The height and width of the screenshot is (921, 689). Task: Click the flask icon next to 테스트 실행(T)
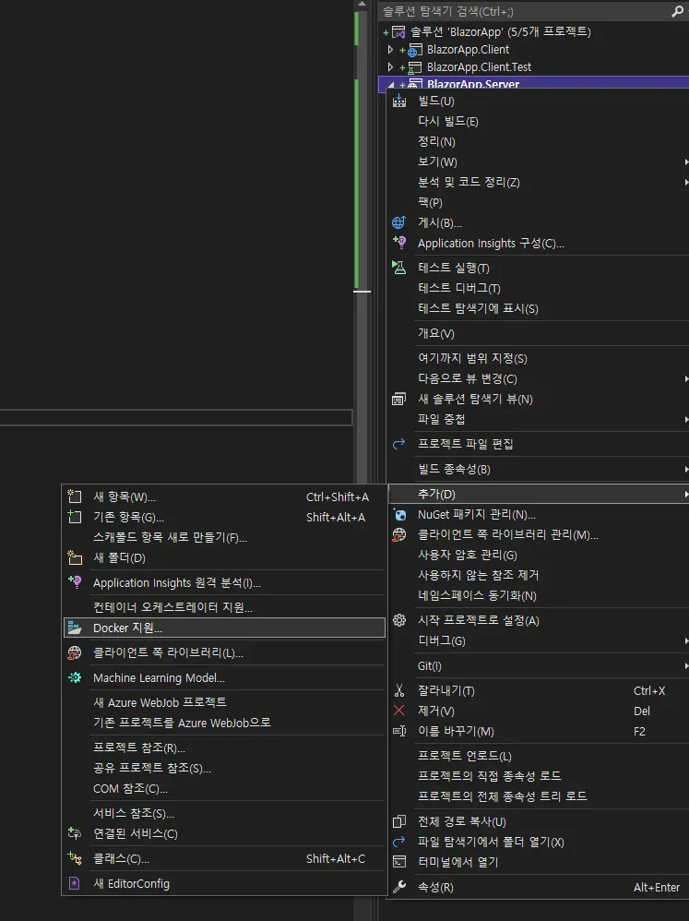[399, 268]
